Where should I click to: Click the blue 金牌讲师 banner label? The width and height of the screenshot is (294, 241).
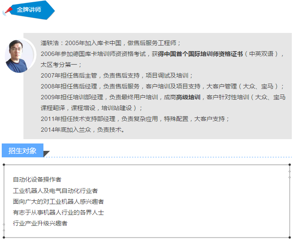coord(30,10)
